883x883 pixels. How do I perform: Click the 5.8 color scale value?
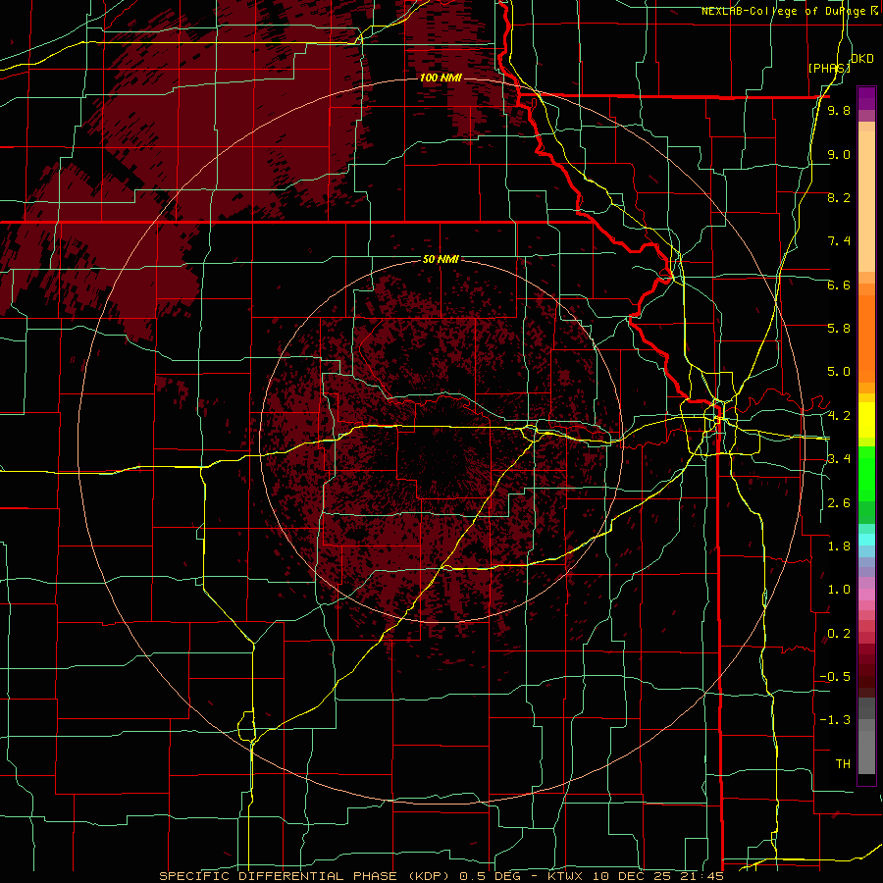click(839, 329)
